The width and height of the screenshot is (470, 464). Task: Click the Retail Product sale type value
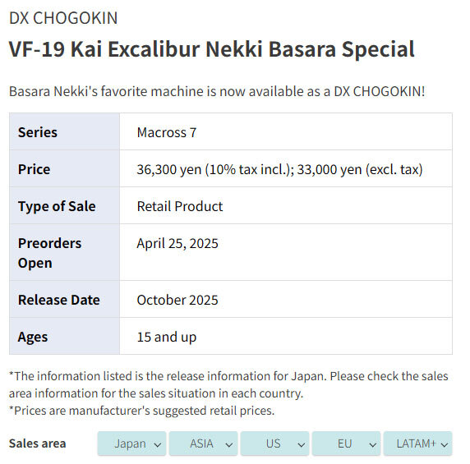[180, 206]
